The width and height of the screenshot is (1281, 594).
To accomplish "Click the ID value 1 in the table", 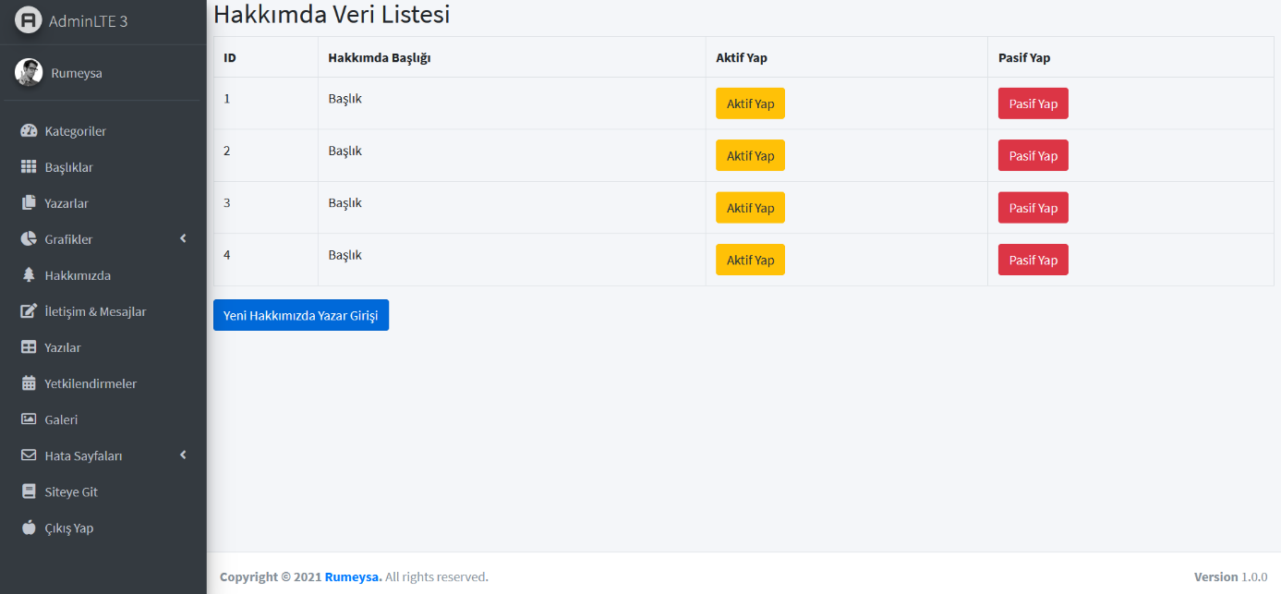I will pyautogui.click(x=227, y=98).
